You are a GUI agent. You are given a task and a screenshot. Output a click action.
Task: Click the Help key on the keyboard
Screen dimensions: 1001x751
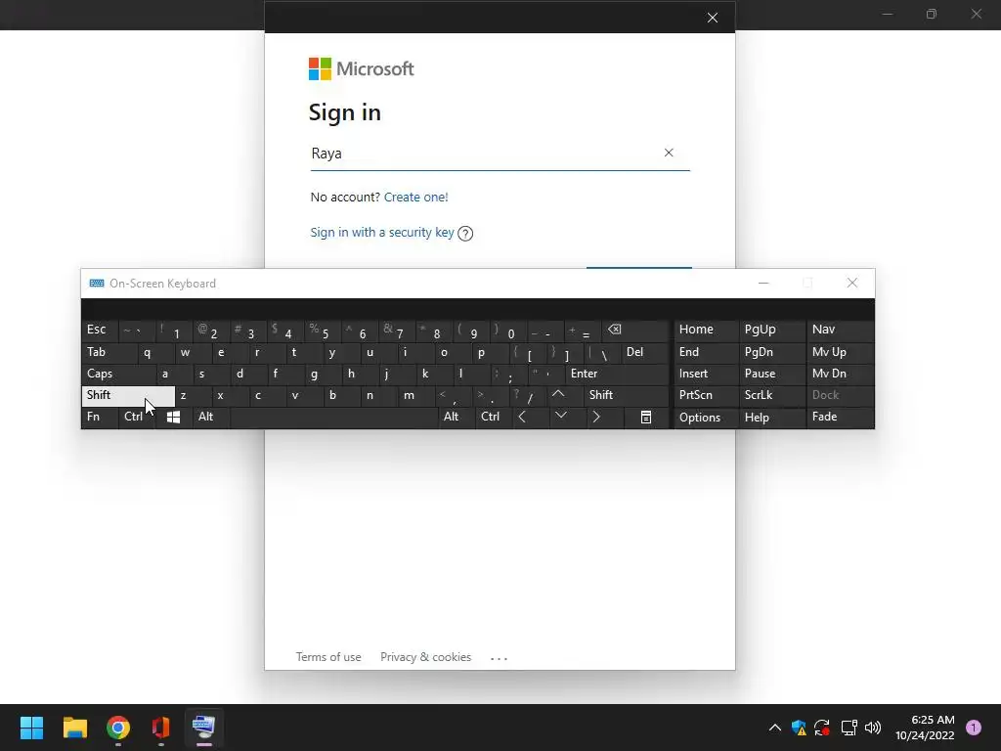point(771,418)
